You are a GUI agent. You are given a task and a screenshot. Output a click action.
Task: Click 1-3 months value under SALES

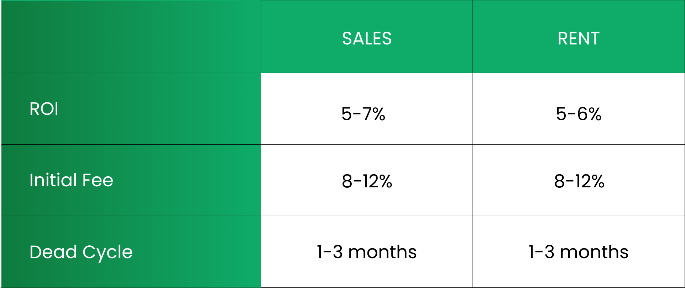tap(367, 252)
